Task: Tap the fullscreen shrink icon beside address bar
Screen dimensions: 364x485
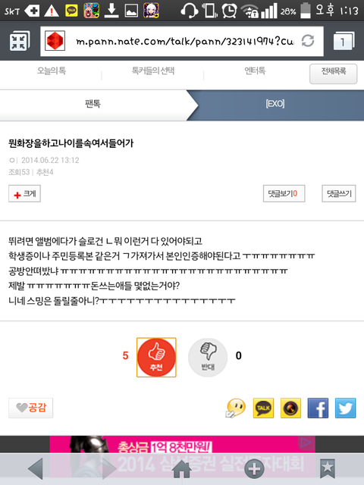Action: coord(20,41)
